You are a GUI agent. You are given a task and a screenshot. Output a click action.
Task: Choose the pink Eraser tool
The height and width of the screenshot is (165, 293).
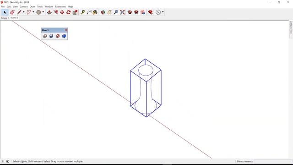coord(12,12)
